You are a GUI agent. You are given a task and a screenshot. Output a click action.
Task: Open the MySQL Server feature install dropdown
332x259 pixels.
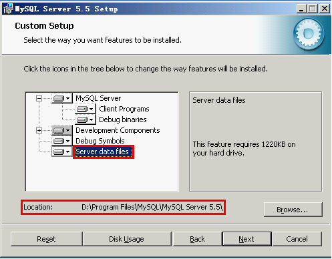click(x=62, y=98)
